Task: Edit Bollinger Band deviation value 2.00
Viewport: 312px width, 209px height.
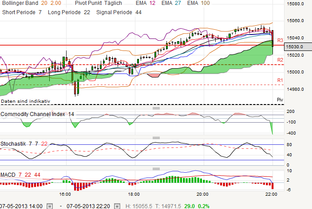Action: (55, 3)
